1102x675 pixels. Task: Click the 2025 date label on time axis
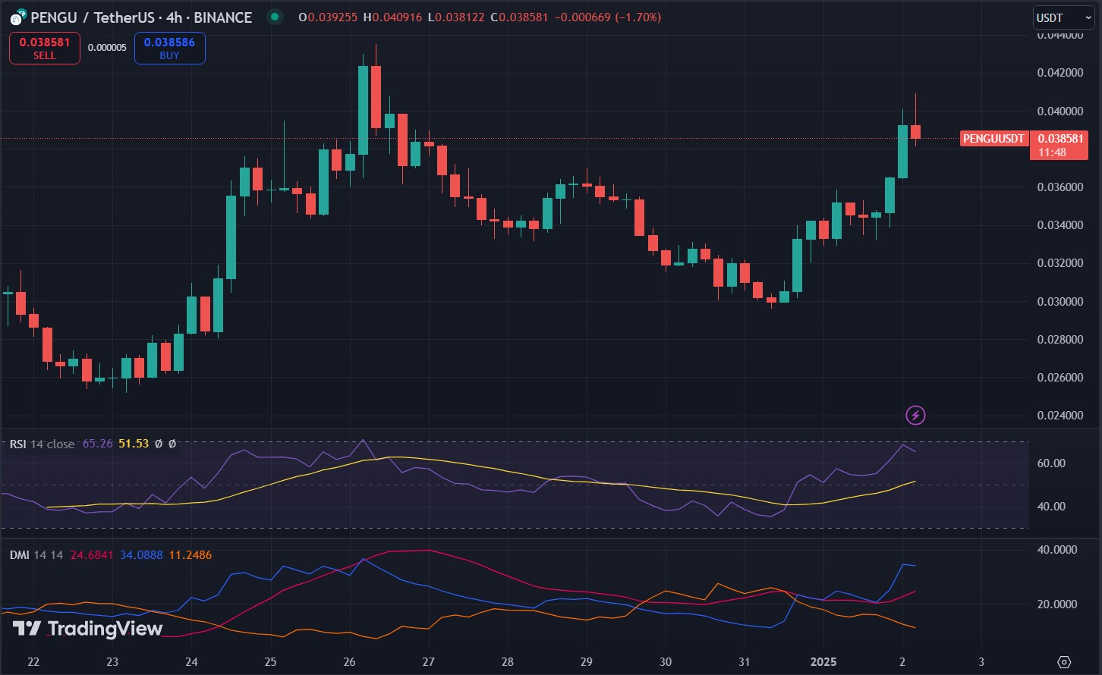pos(823,661)
